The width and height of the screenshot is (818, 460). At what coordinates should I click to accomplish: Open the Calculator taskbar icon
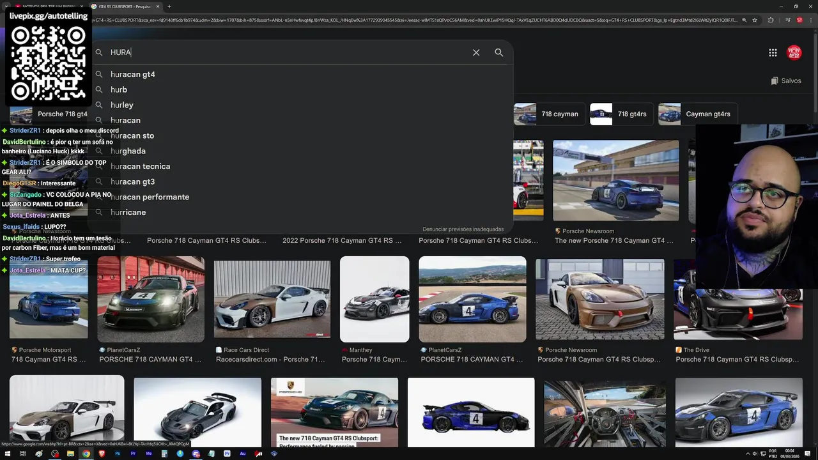point(164,454)
